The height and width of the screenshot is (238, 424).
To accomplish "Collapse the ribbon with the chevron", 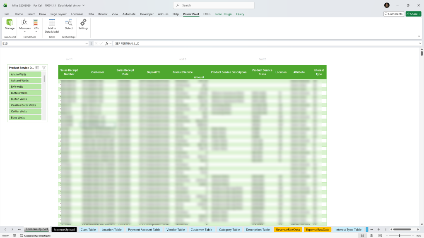I will pos(419,36).
